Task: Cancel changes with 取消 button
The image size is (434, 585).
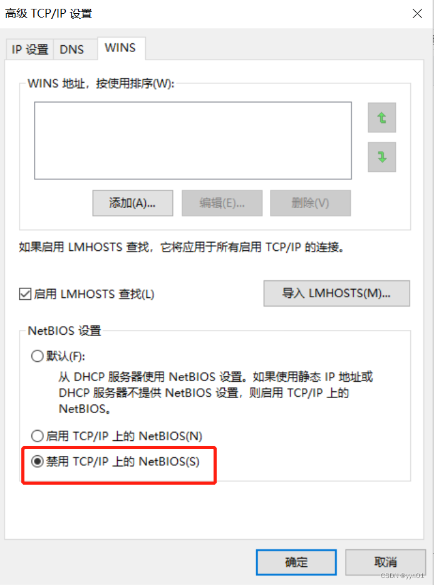Action: point(386,562)
